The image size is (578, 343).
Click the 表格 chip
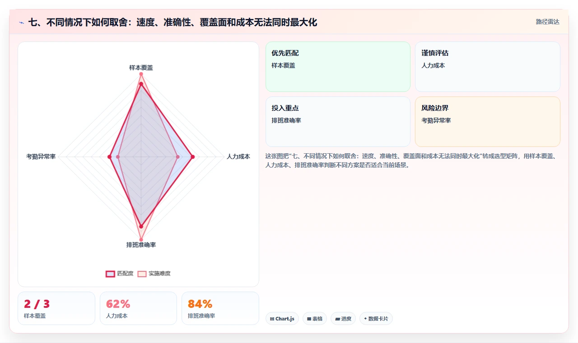point(315,319)
